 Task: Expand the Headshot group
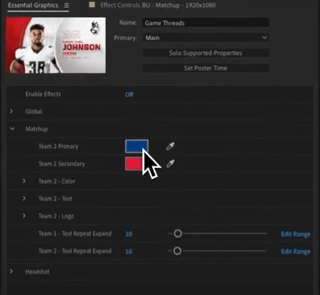pos(12,272)
